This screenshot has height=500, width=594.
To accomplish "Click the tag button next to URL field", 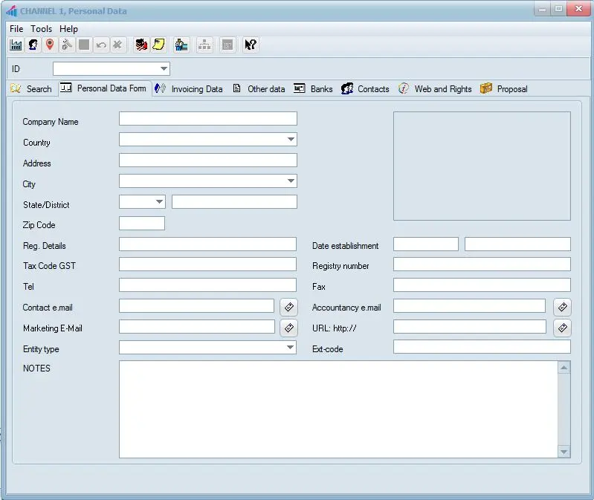I will 563,328.
